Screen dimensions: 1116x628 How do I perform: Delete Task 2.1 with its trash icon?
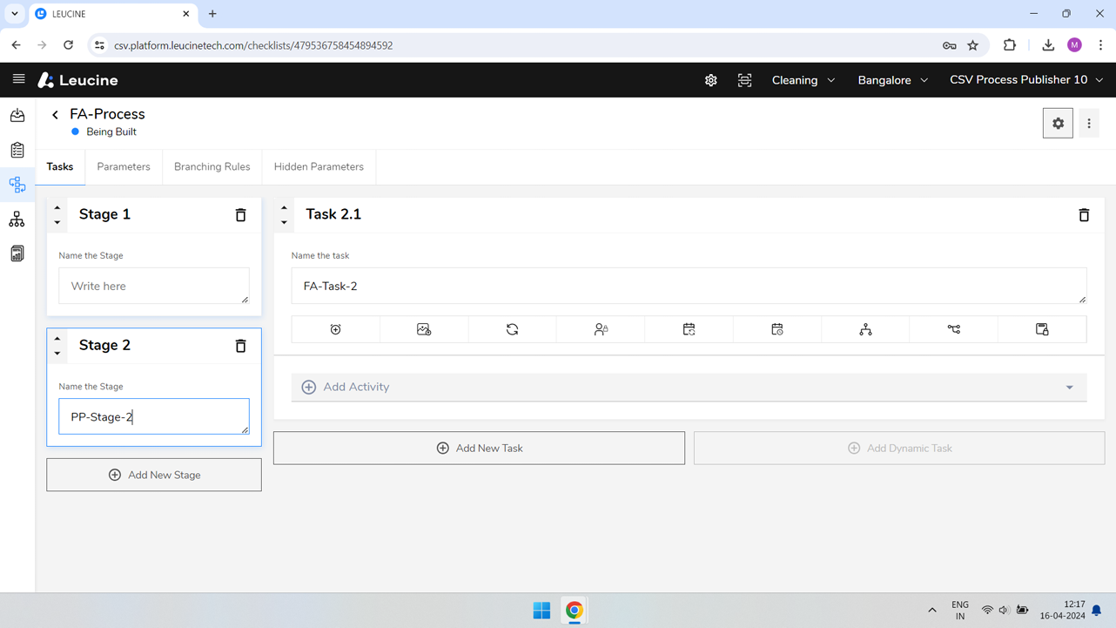pyautogui.click(x=1084, y=215)
